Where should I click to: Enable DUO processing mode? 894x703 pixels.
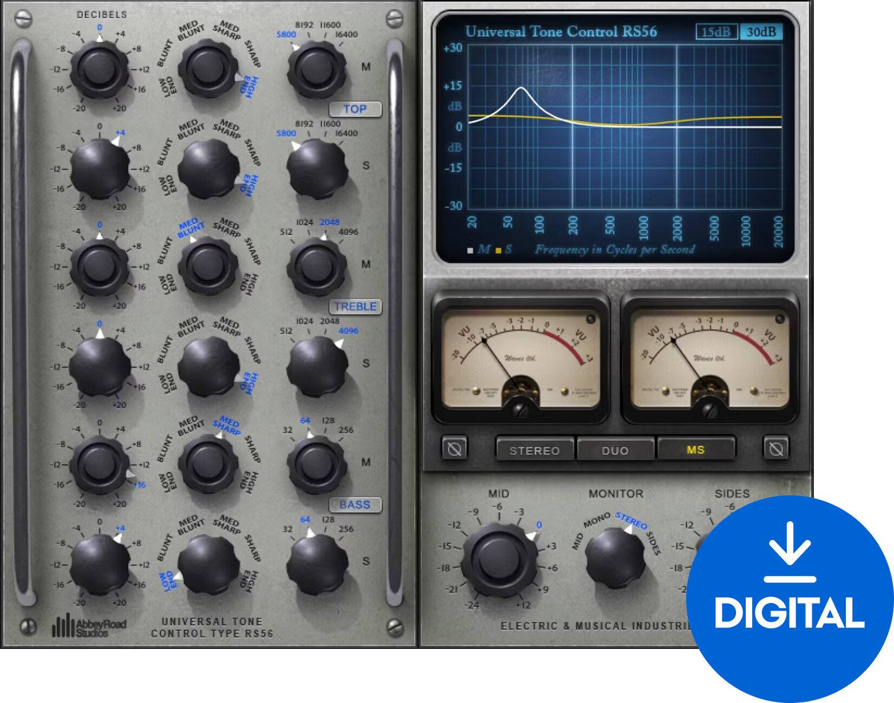coord(615,450)
